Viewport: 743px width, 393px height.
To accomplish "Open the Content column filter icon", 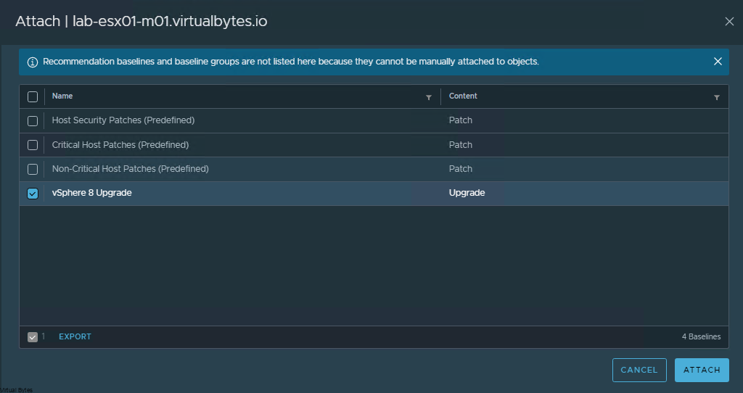I will point(716,98).
